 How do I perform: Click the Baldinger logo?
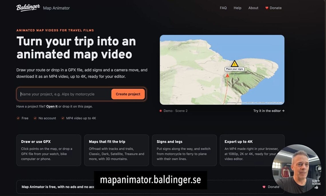(28, 7)
